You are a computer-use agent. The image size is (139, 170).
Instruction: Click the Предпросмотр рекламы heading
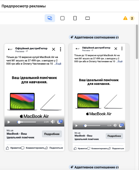coord(24,6)
